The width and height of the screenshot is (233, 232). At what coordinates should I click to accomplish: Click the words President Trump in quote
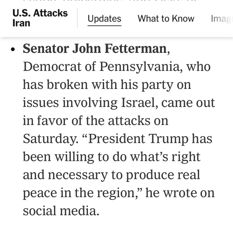pos(138,139)
